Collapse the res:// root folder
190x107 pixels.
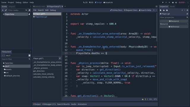coord(2,66)
